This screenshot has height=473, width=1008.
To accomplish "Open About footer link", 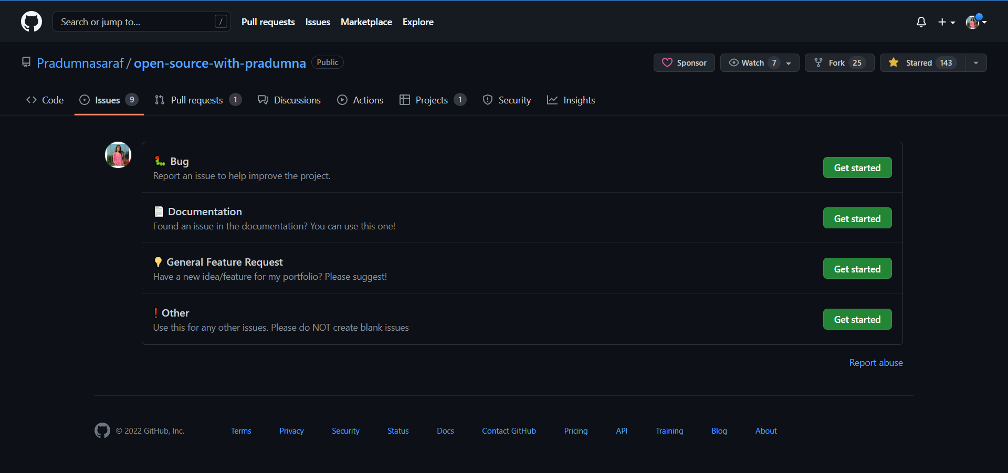I will coord(766,431).
